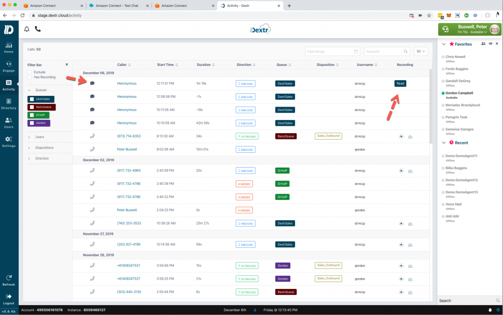Play the recording for (202) 621-4199
503x315 pixels.
point(401,244)
